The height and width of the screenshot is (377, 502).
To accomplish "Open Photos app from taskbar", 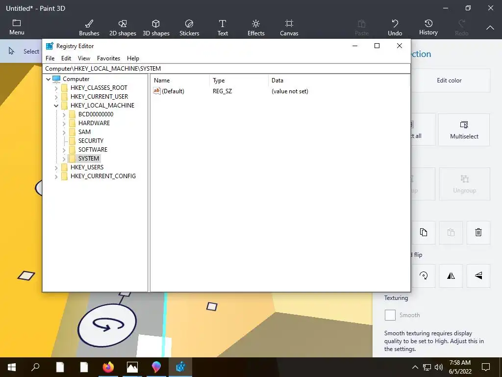I will point(132,367).
